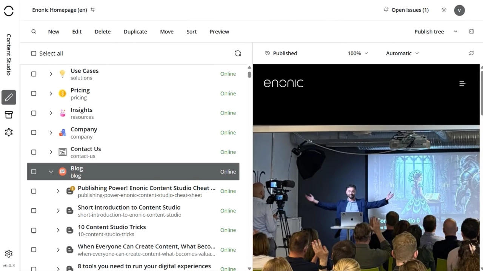The image size is (483, 271).
Task: Expand the Pricing tree node
Action: point(51,93)
